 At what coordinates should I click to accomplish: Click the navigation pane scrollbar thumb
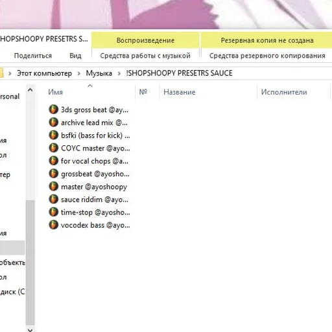pyautogui.click(x=30, y=263)
